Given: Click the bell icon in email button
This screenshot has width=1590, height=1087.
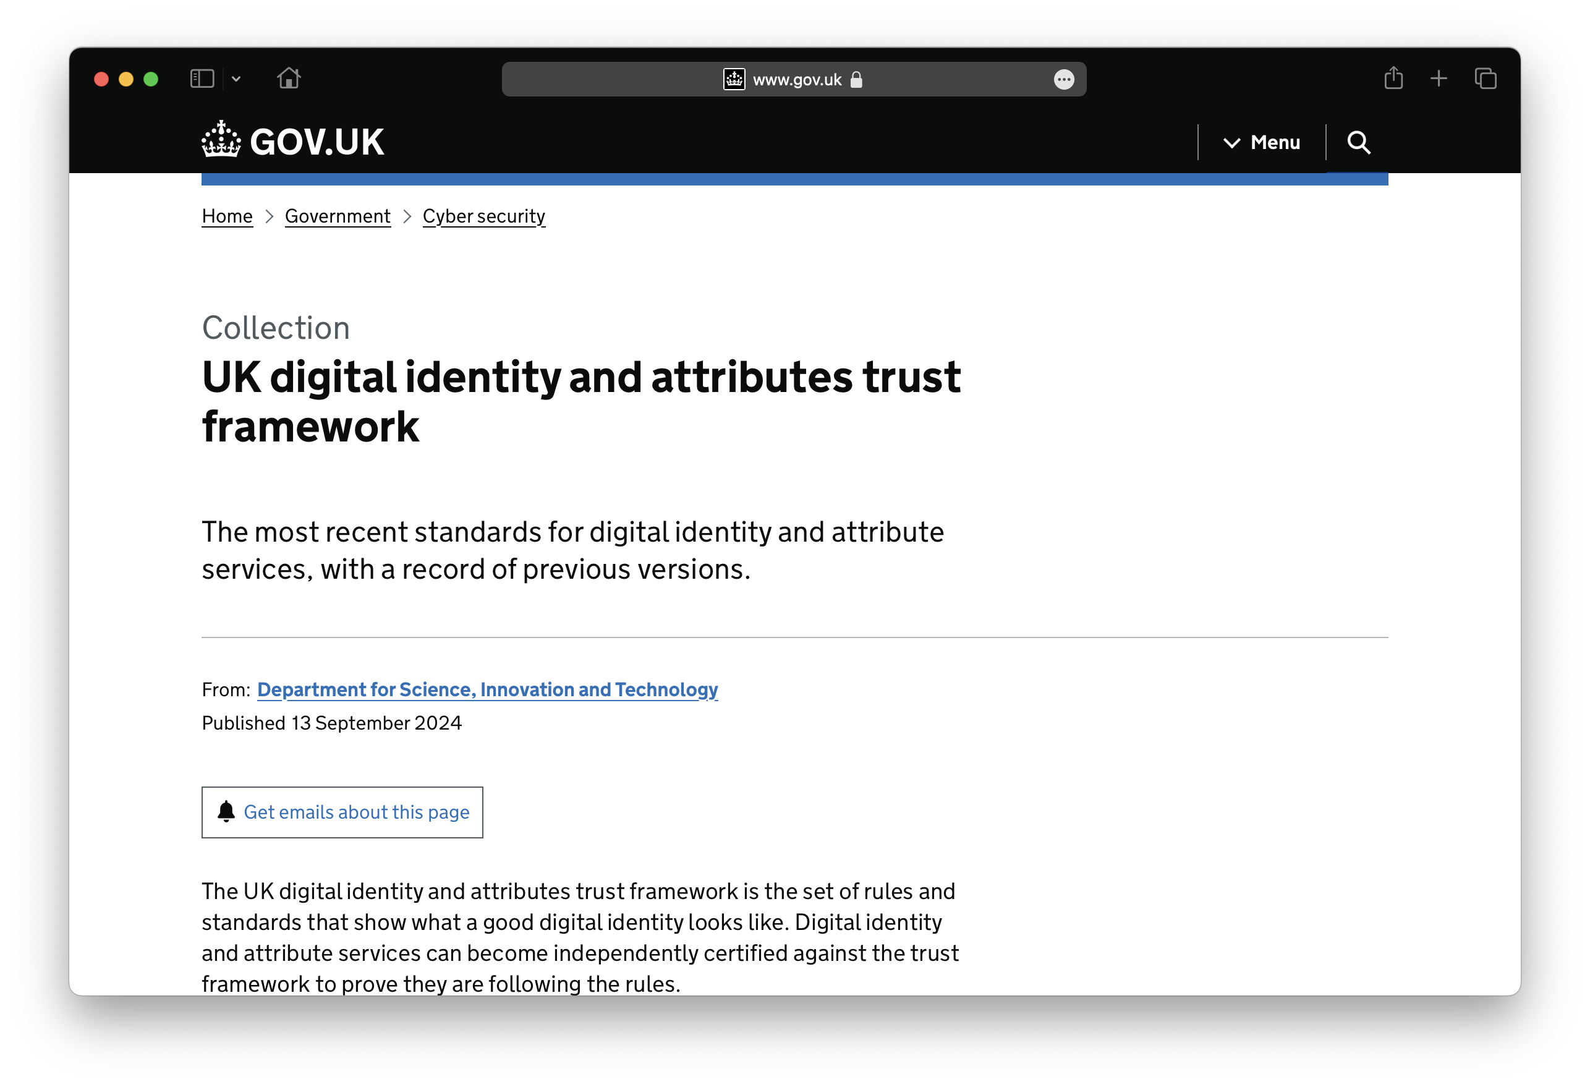Looking at the screenshot, I should tap(226, 811).
